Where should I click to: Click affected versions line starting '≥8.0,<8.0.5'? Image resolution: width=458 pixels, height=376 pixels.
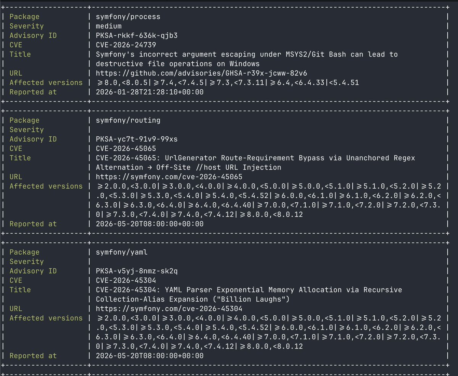click(x=227, y=82)
